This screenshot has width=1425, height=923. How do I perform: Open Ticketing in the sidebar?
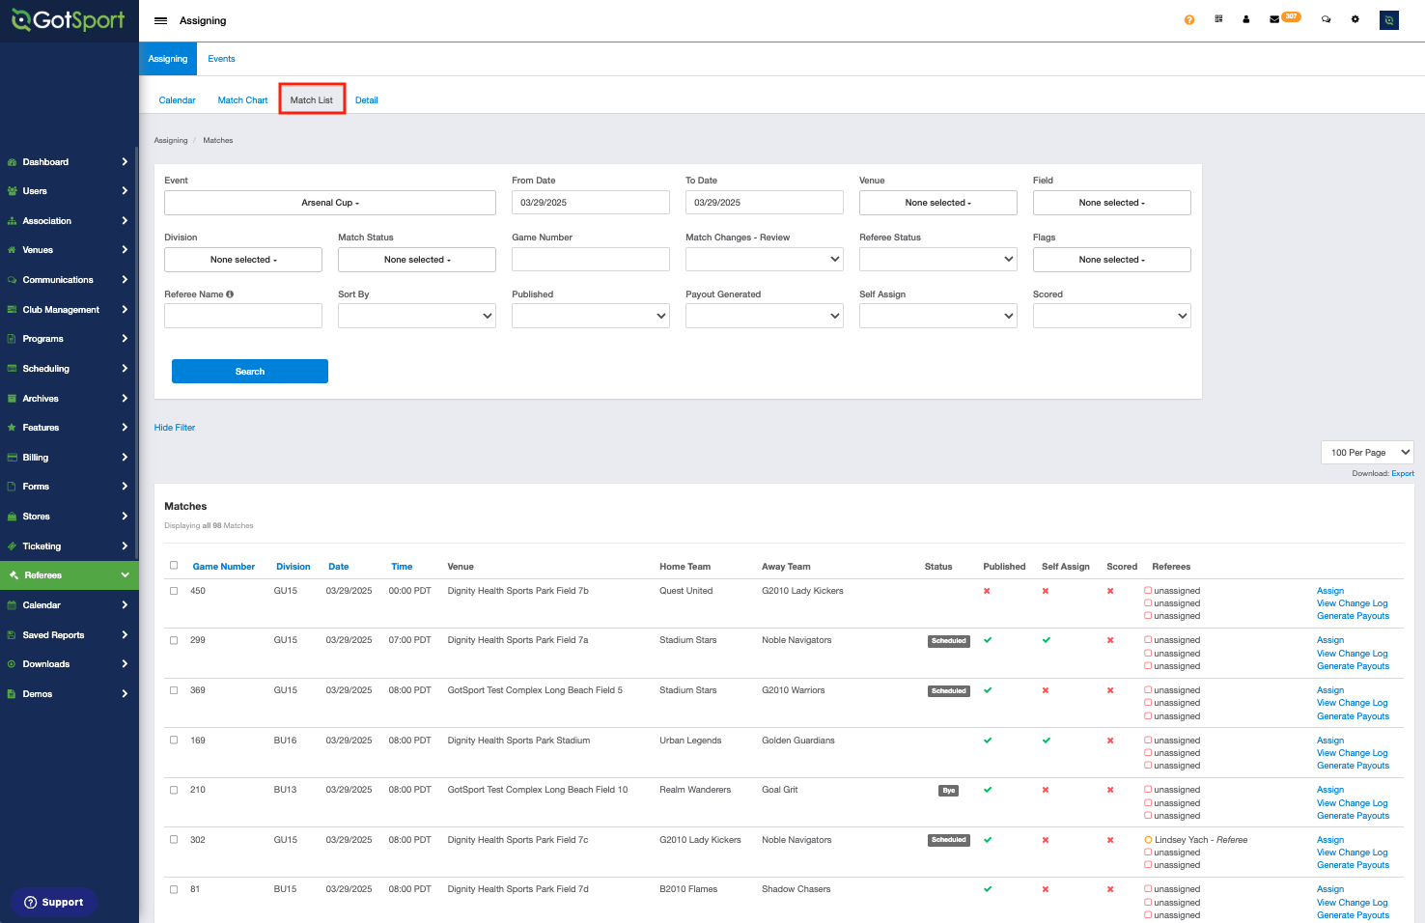[70, 546]
